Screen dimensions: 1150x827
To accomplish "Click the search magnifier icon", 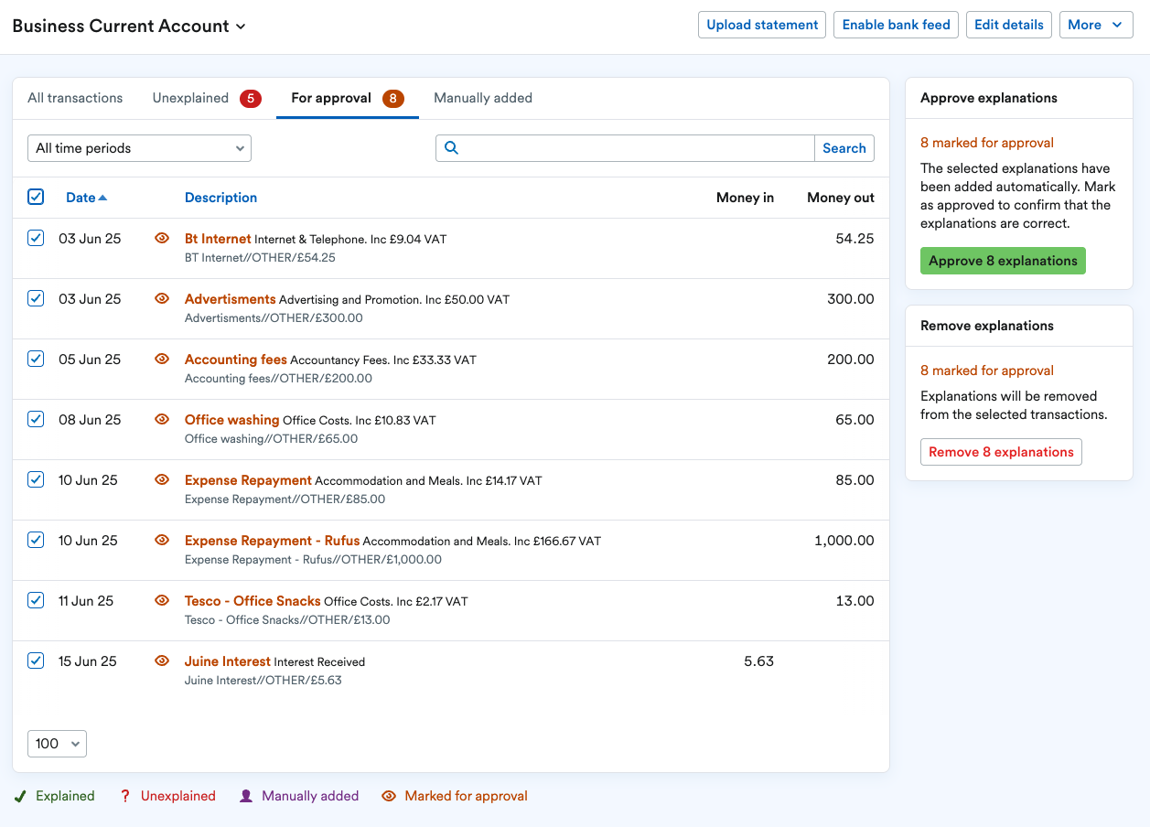I will (x=451, y=147).
